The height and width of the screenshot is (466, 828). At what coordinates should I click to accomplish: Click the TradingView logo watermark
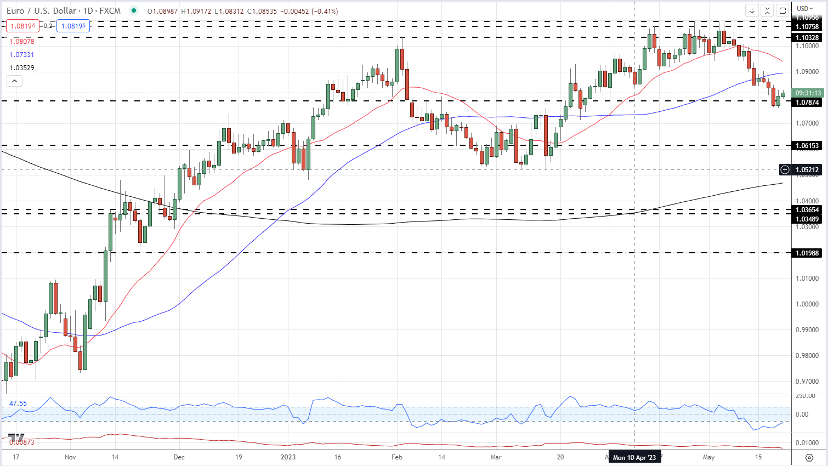16,437
